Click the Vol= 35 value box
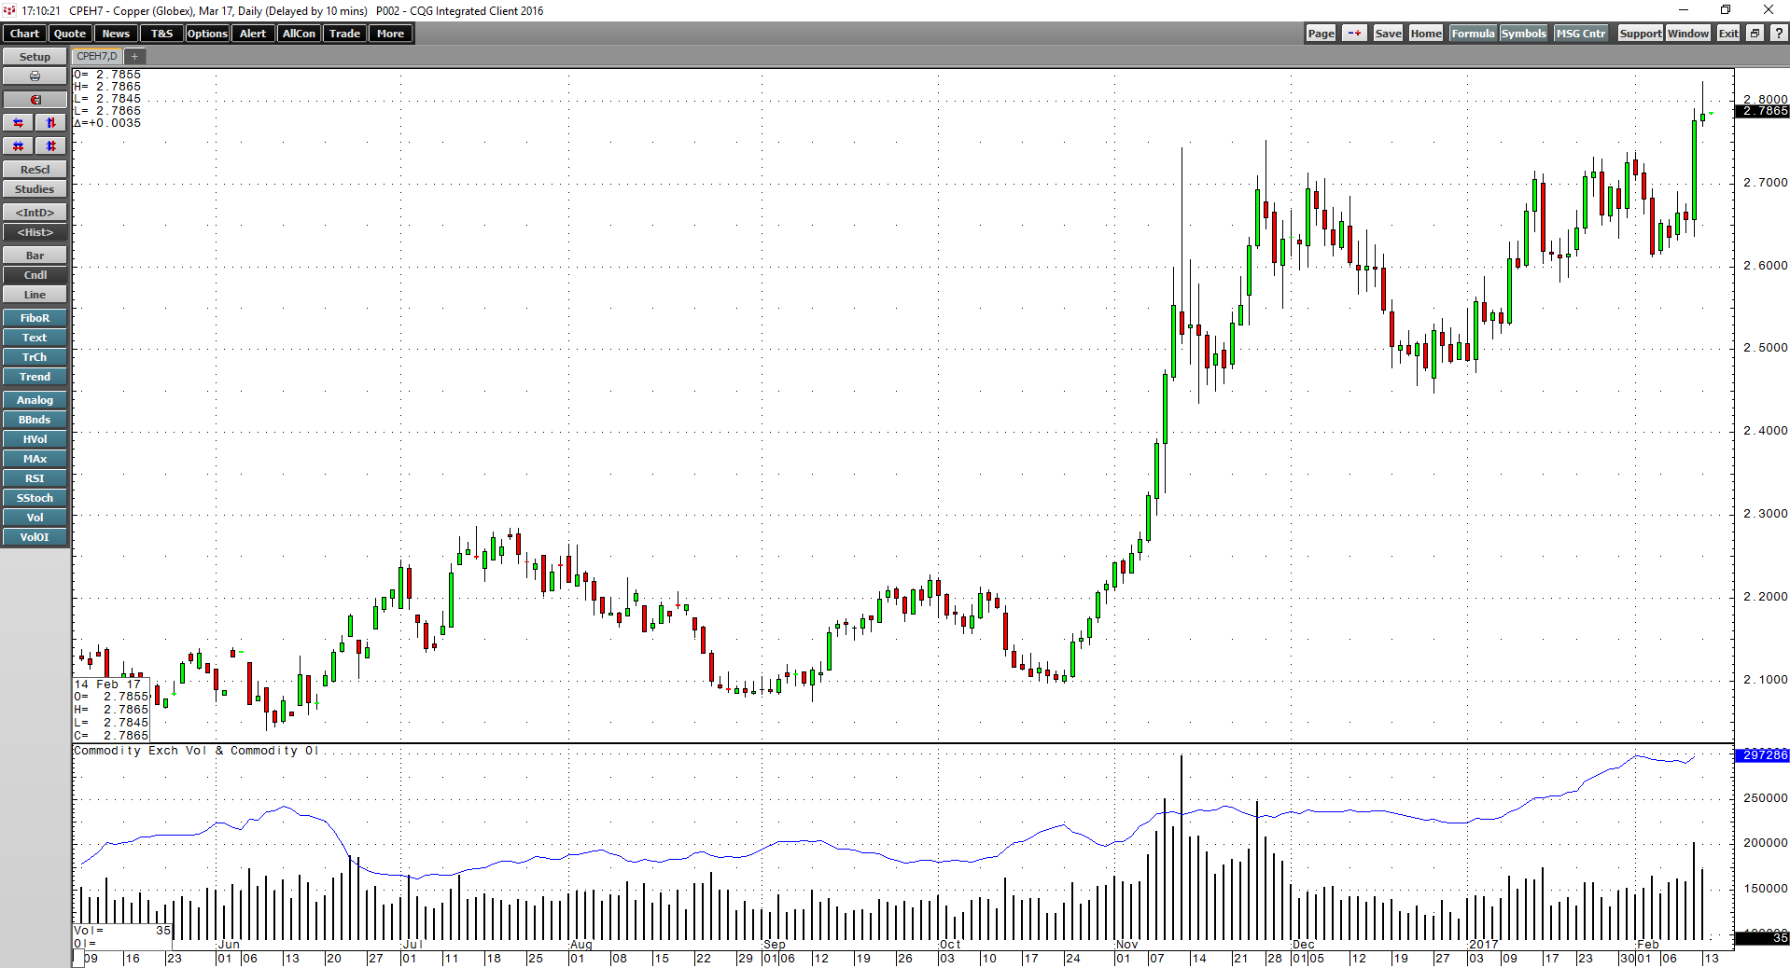1790x968 pixels. coord(122,931)
